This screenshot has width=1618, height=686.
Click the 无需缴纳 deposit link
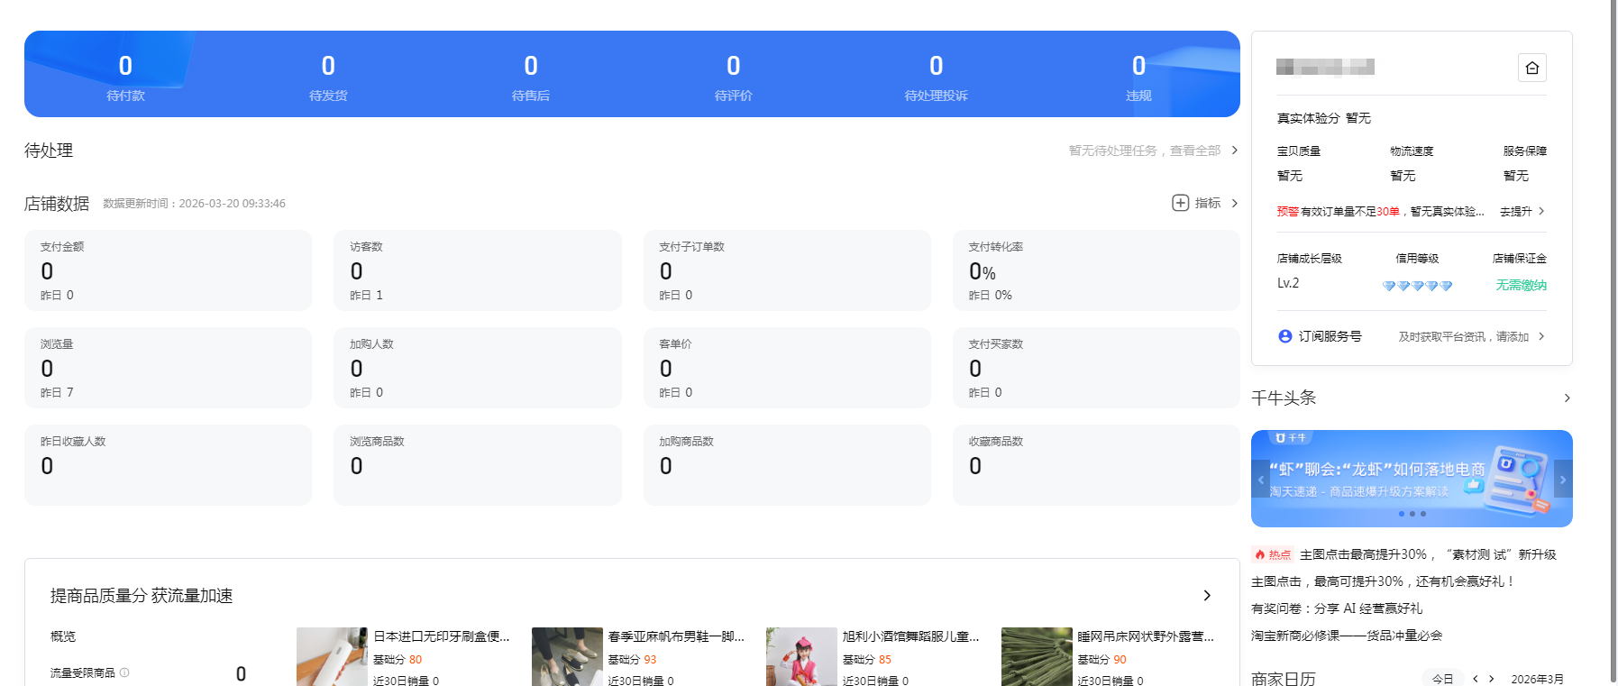pyautogui.click(x=1521, y=285)
